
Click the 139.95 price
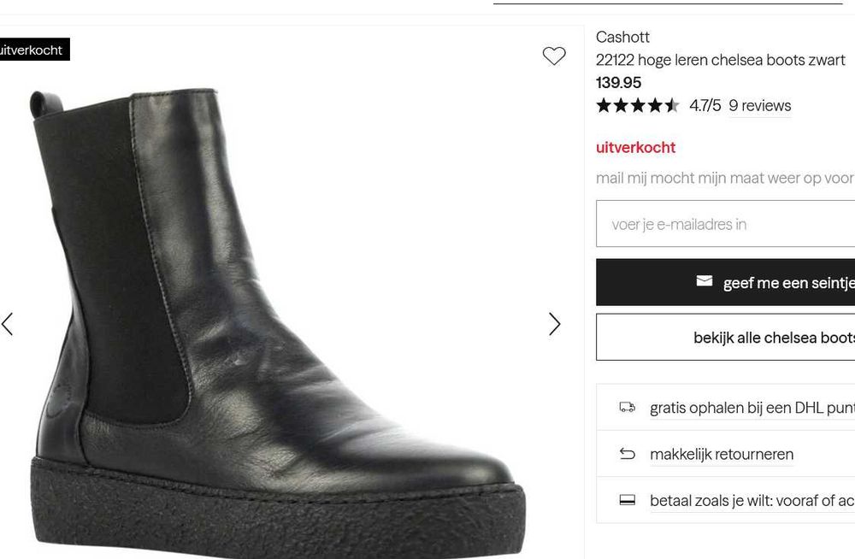pos(618,83)
